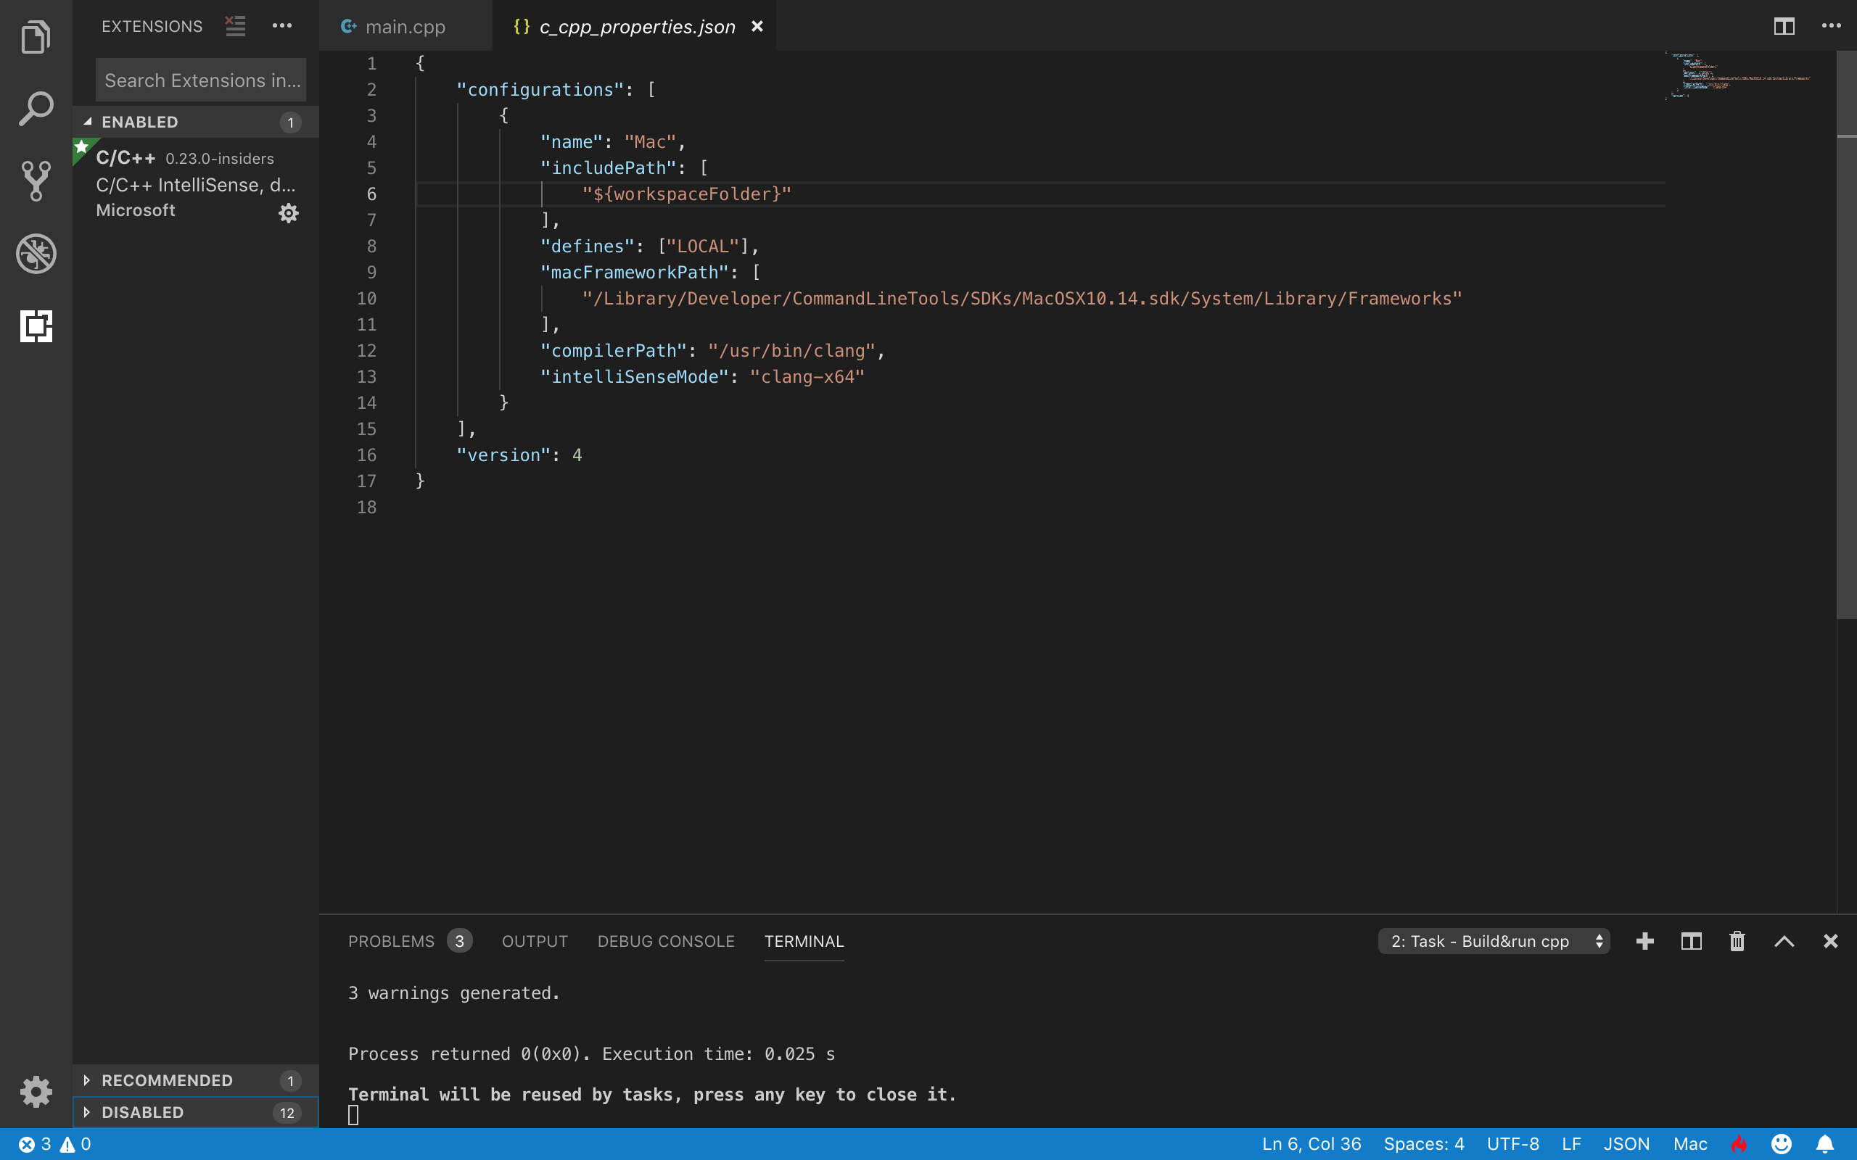Open the Explorer view in the activity bar
The height and width of the screenshot is (1160, 1857).
36,36
